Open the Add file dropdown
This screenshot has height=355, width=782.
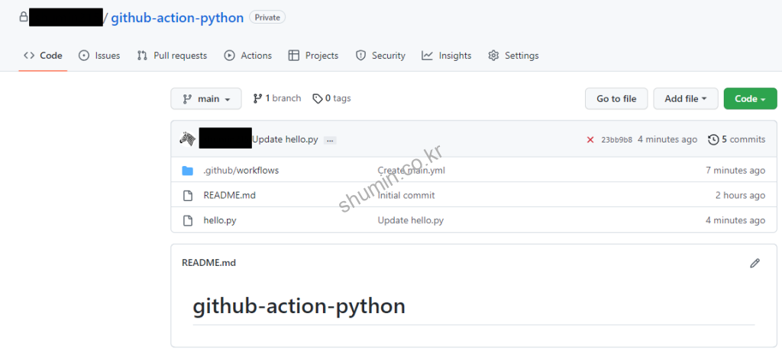(x=685, y=99)
